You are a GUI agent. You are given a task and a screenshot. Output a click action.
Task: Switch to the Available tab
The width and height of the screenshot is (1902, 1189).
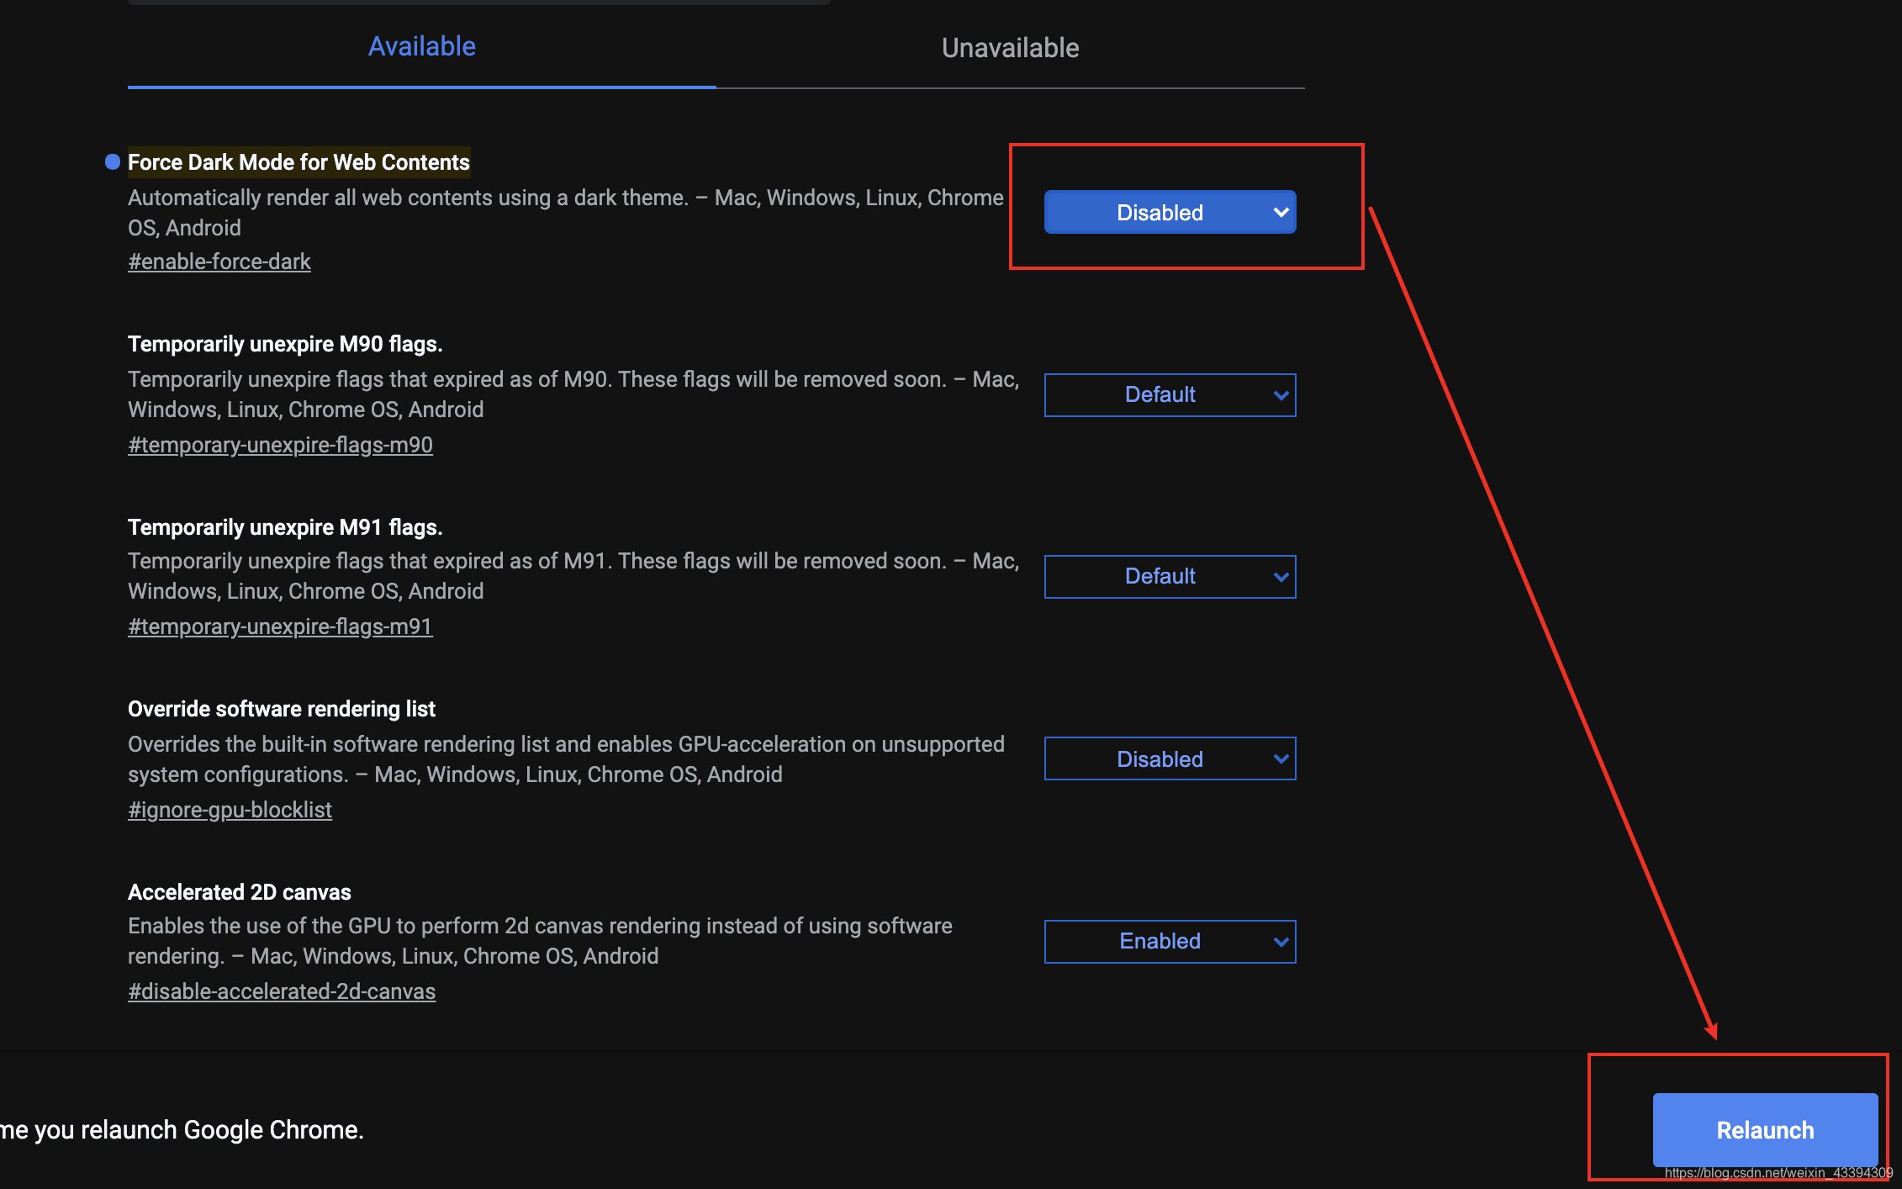click(421, 47)
